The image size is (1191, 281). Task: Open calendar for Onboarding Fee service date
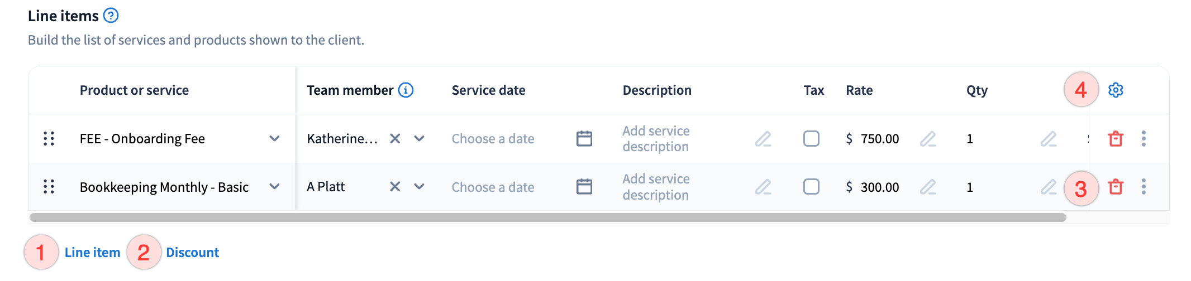coord(584,138)
